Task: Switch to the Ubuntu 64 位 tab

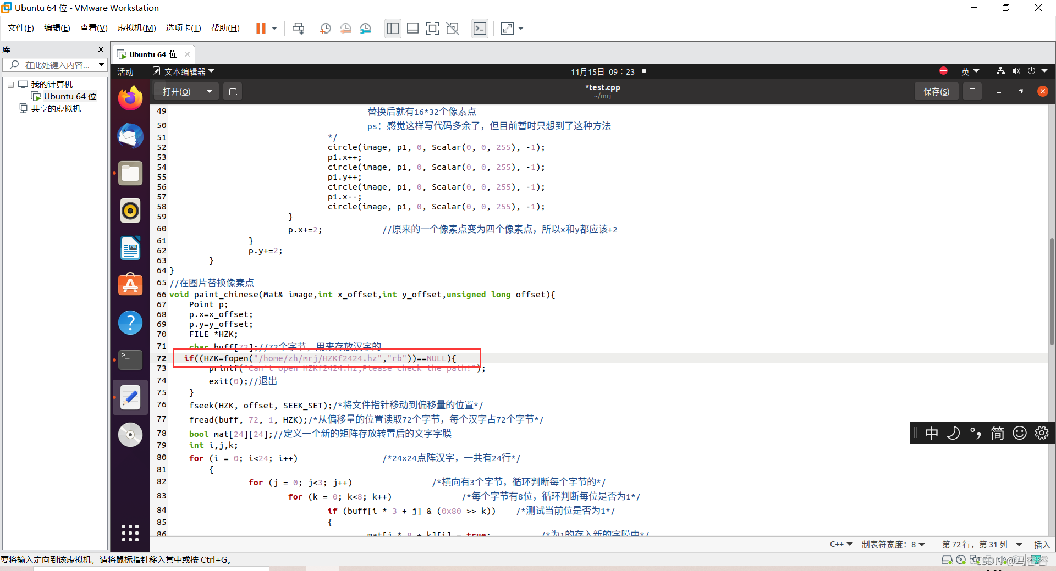Action: (153, 54)
